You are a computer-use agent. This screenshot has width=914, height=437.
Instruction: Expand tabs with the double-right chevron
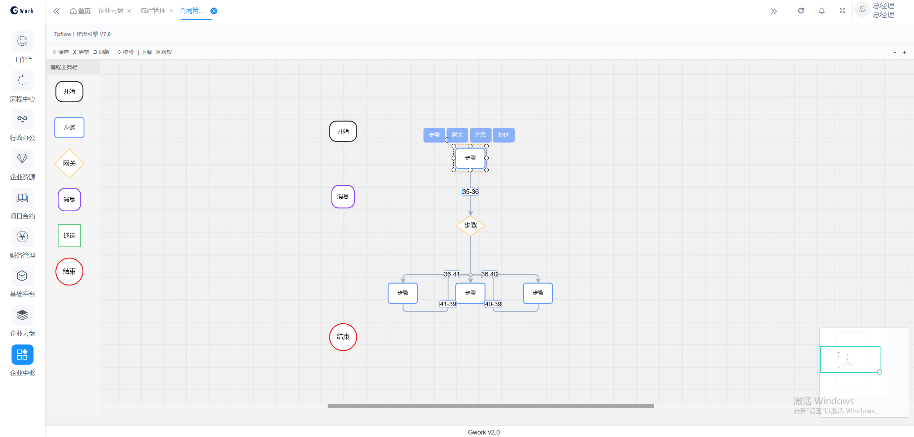(x=774, y=11)
